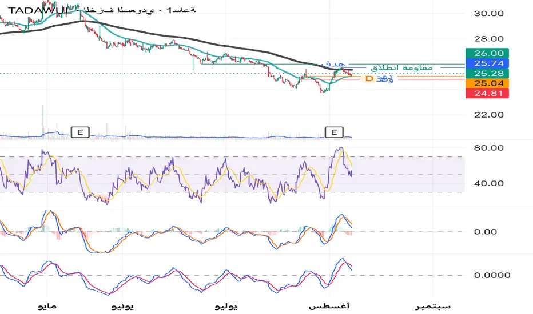
Task: Click the TADAWUL symbol title
Action: [40, 10]
